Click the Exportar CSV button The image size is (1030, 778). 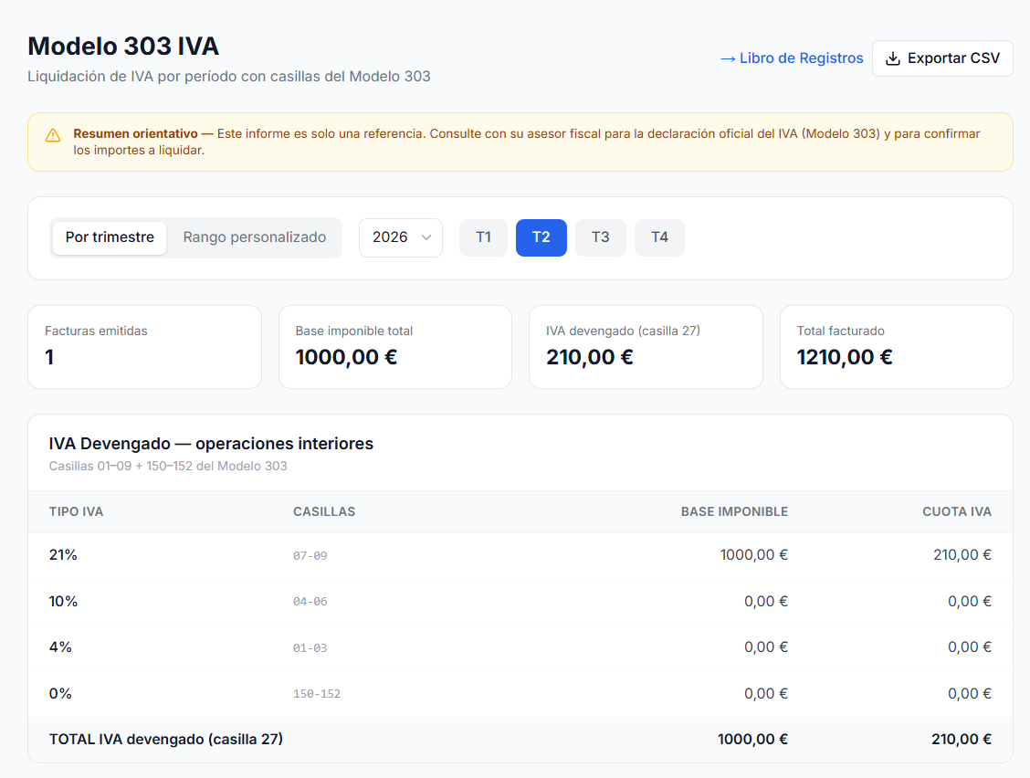coord(942,58)
